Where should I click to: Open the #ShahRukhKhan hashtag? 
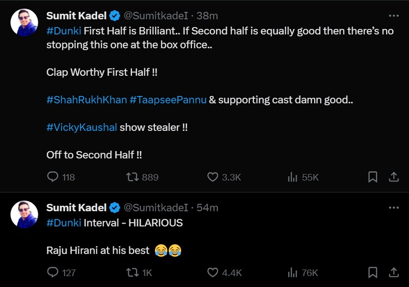(86, 100)
